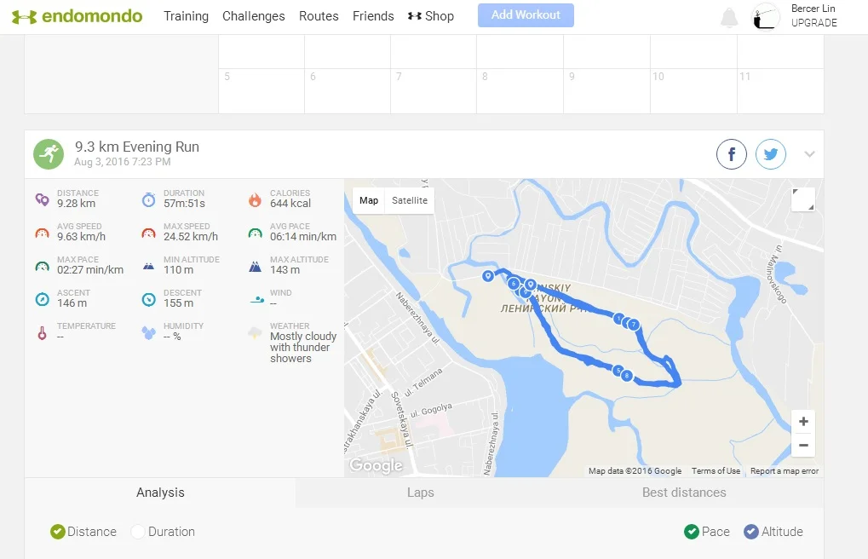Share workout on Facebook

tap(731, 154)
